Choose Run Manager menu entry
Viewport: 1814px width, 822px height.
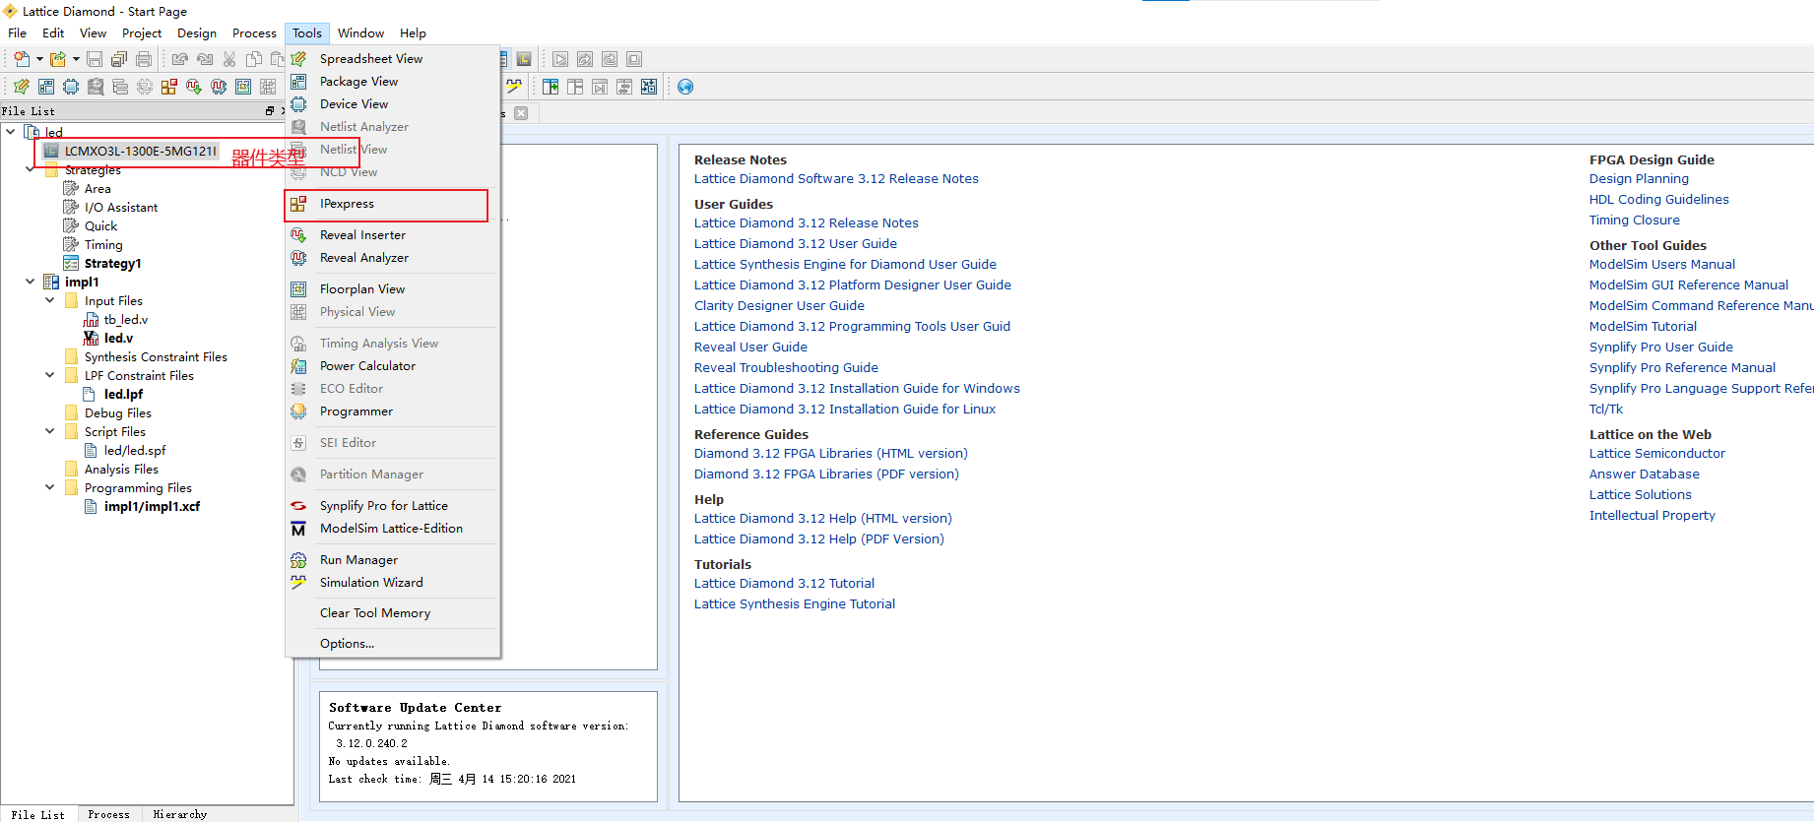coord(392,560)
